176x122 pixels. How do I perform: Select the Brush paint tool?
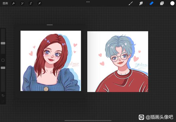131,3
